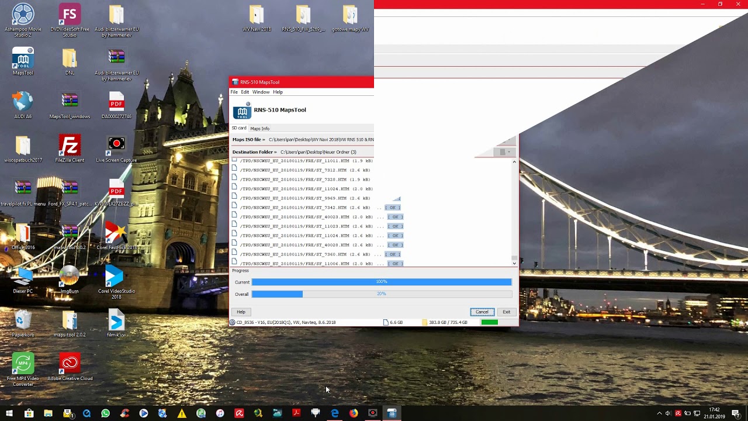Open Microsoft Edge from the taskbar

click(x=334, y=413)
